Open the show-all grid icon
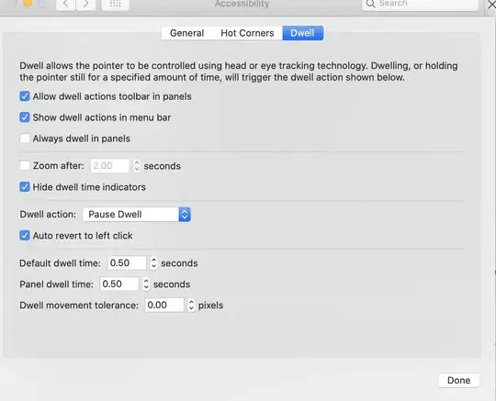The image size is (496, 401). point(115,4)
